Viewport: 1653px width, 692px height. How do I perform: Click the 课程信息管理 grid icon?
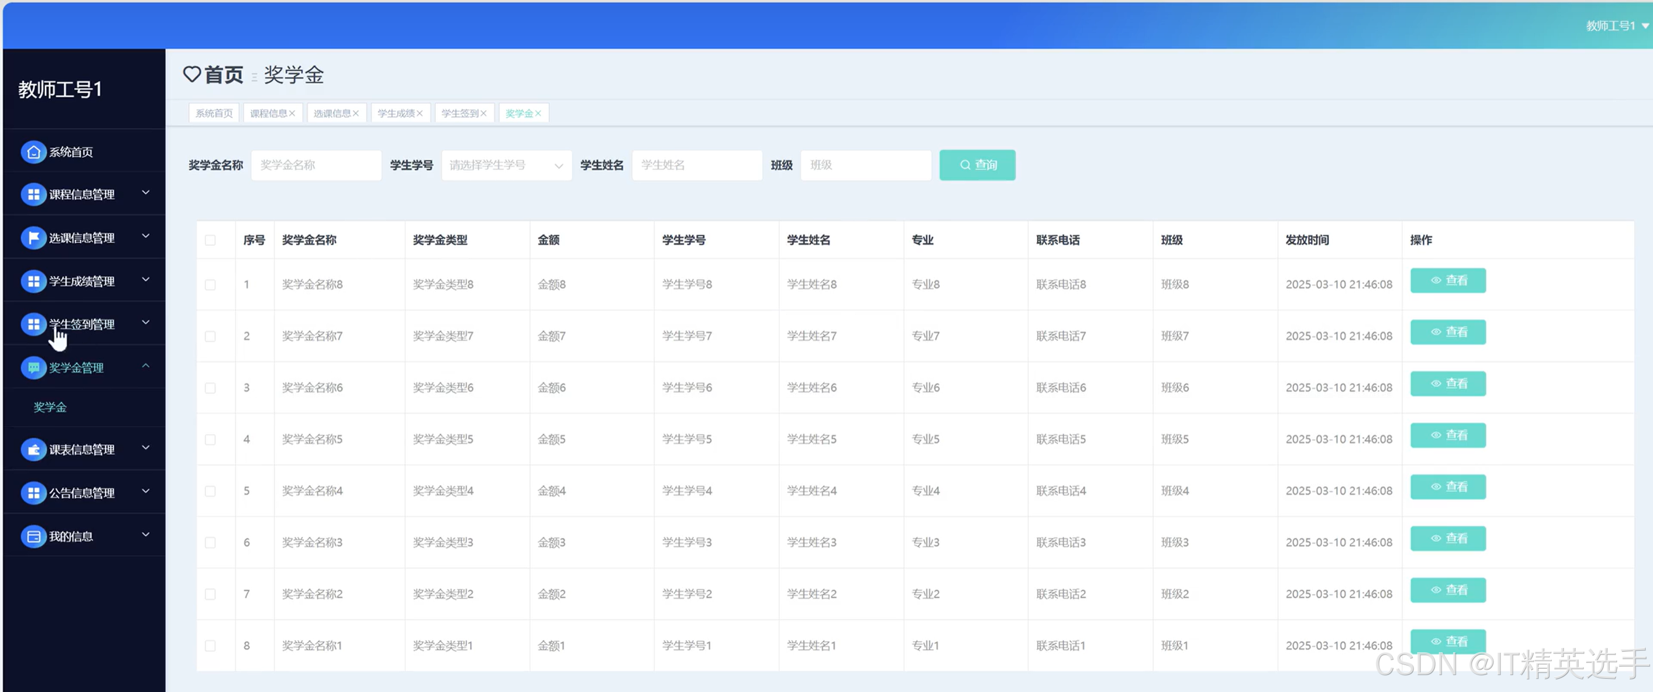pos(33,194)
